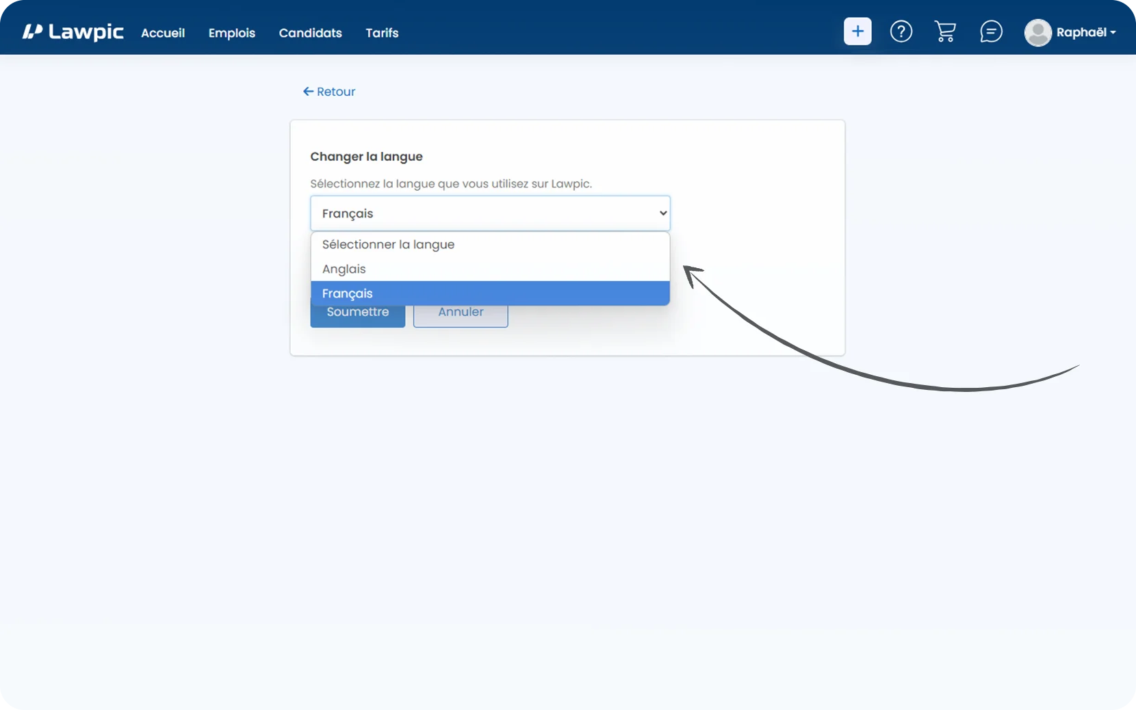Open the shopping cart icon
This screenshot has height=710, width=1136.
(x=945, y=31)
